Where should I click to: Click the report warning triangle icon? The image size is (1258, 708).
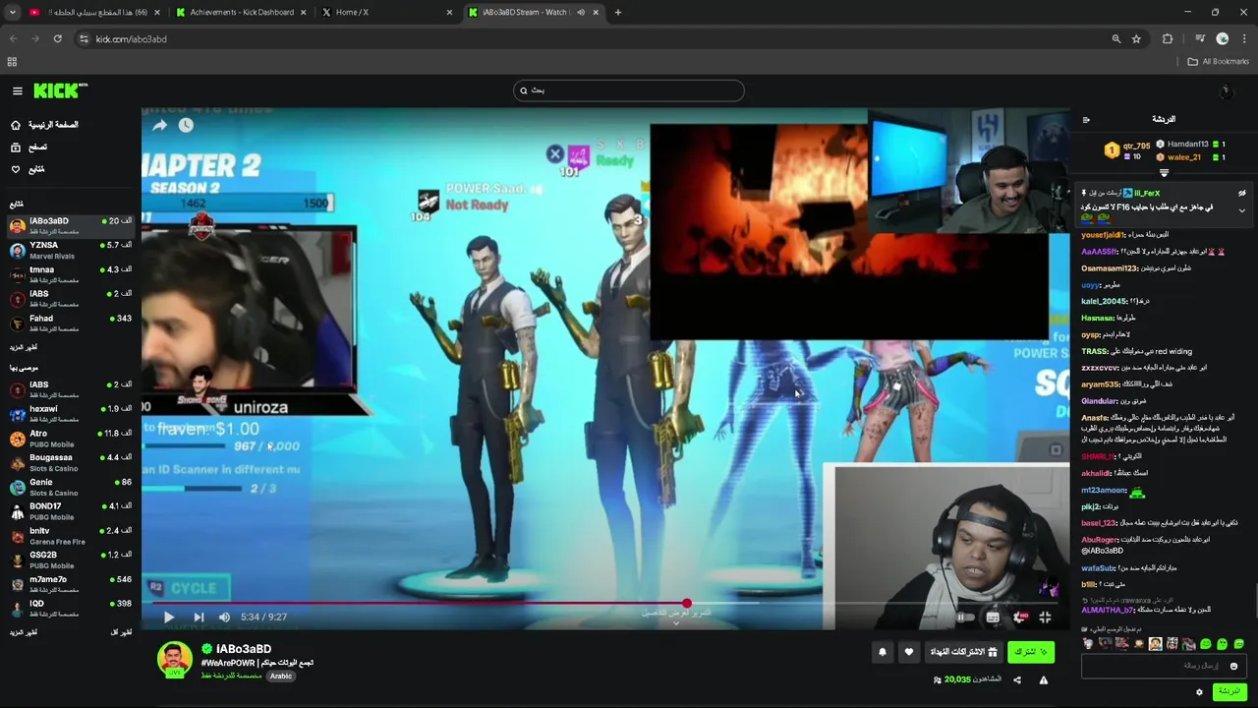1044,679
